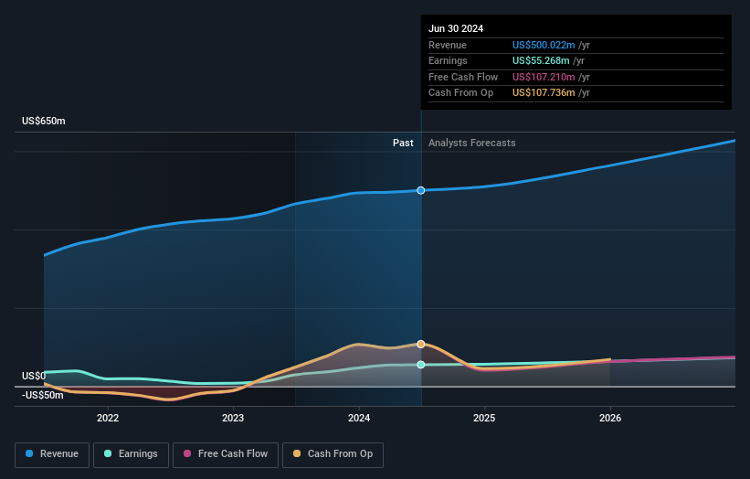Viewport: 750px width, 479px height.
Task: Click the US$107.210m free cash flow value
Action: click(544, 77)
